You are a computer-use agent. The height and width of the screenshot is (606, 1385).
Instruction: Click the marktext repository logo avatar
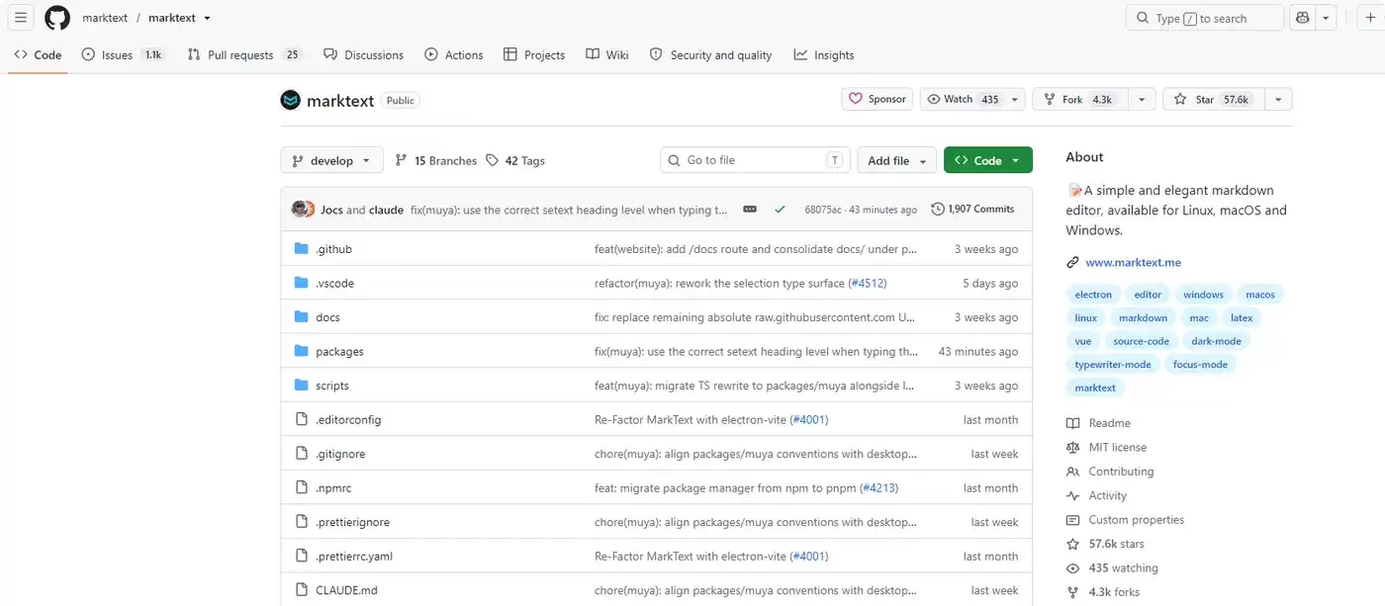click(290, 100)
